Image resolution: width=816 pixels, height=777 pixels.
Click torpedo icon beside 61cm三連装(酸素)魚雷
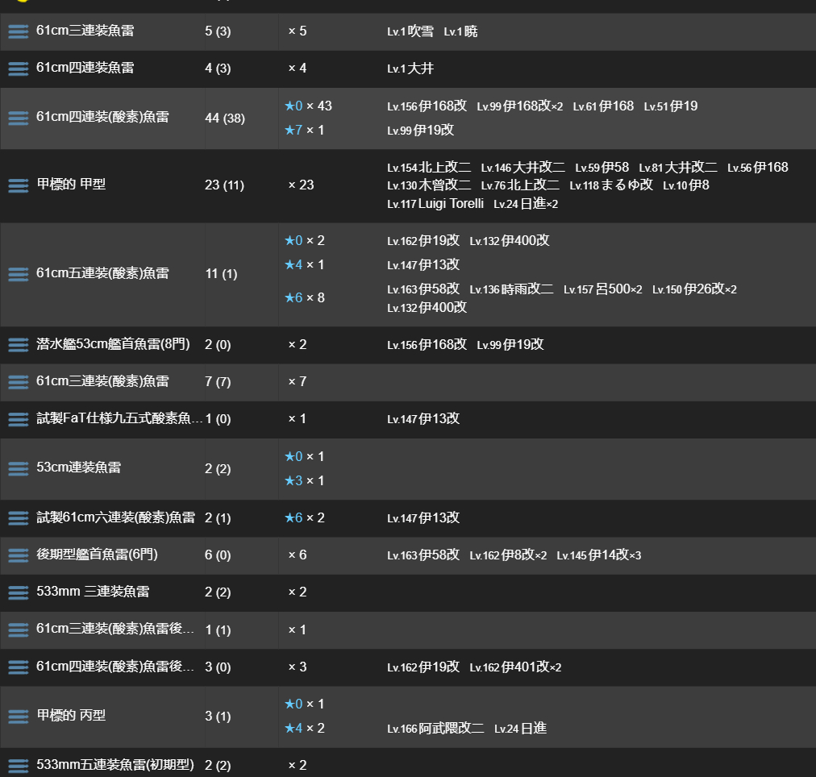19,382
